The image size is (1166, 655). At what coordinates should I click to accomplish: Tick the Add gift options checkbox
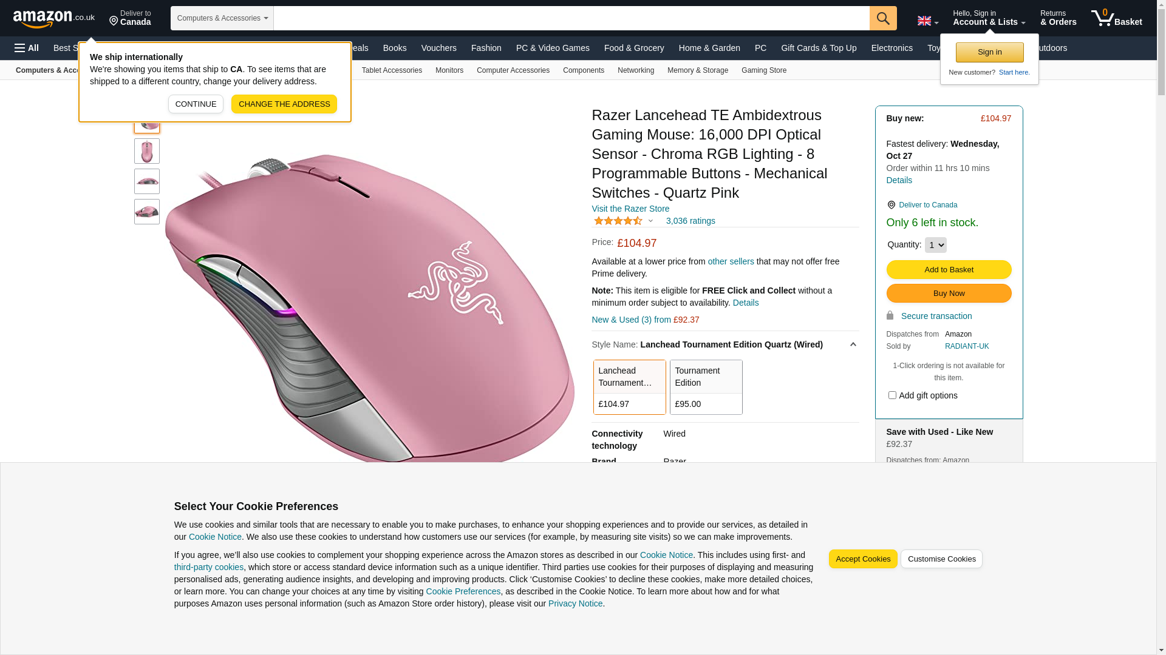click(892, 395)
